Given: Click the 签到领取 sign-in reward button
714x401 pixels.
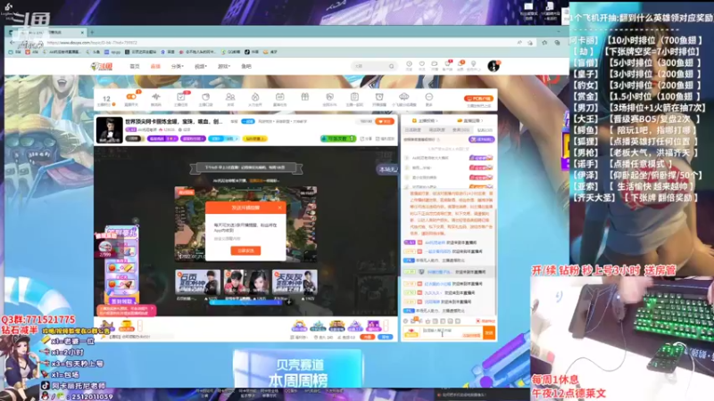Looking at the screenshot, I should (121, 301).
